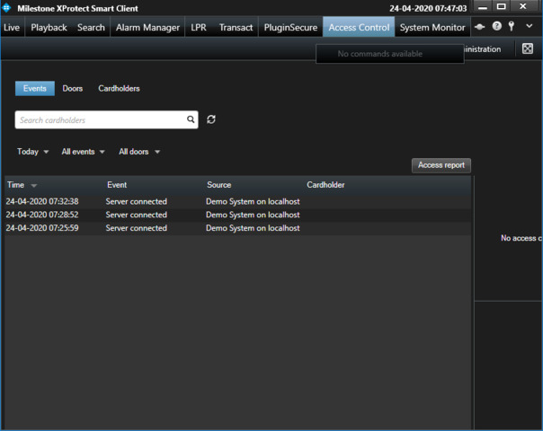Click the magnifier icon in cardholder search
Image resolution: width=543 pixels, height=431 pixels.
pyautogui.click(x=191, y=119)
